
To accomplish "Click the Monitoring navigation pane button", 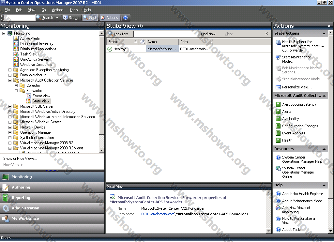I will 52,177.
